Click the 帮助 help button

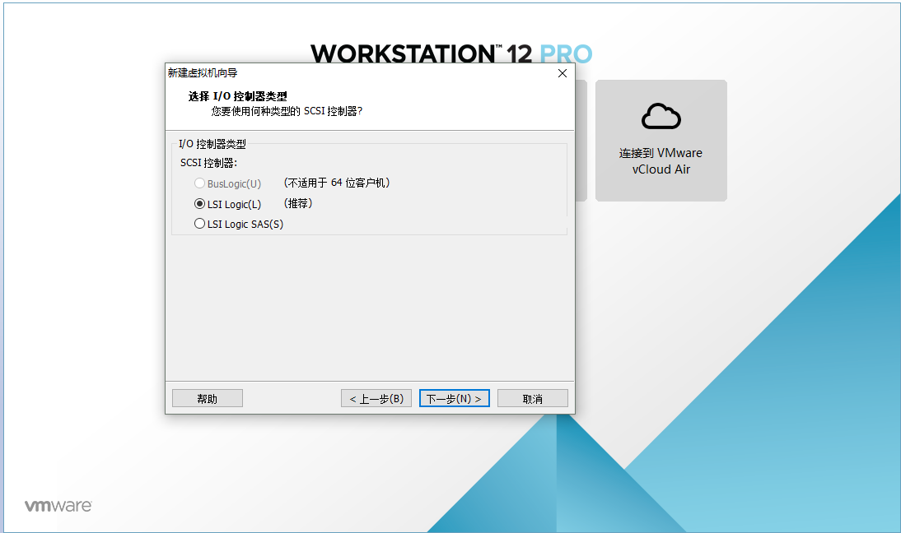(208, 398)
